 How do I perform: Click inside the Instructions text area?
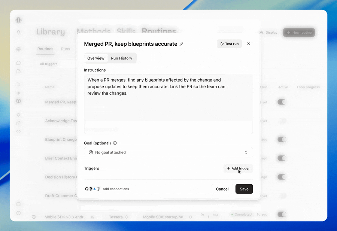coord(168,104)
